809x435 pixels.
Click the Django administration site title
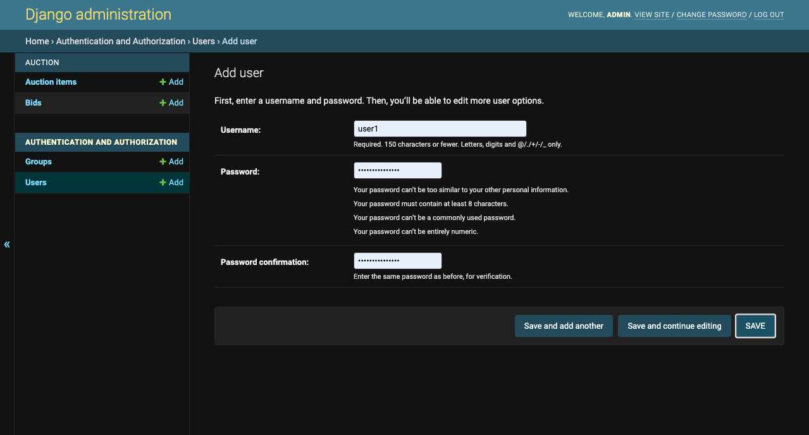click(x=98, y=14)
